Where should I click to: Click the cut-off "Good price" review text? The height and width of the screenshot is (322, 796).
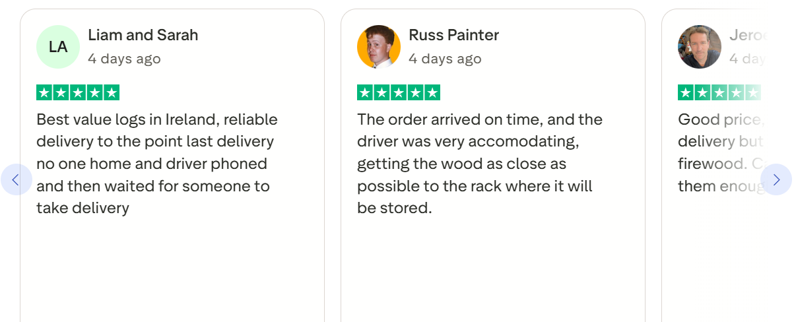click(x=720, y=153)
